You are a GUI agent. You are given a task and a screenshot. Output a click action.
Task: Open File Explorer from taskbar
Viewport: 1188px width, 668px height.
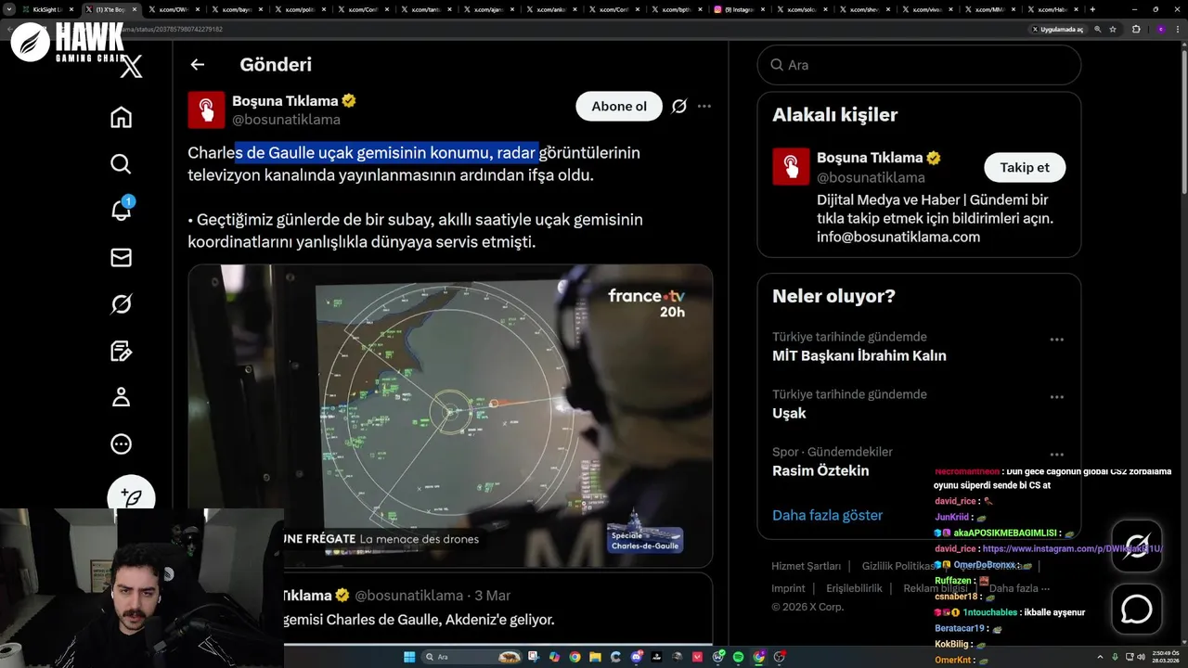click(x=595, y=657)
